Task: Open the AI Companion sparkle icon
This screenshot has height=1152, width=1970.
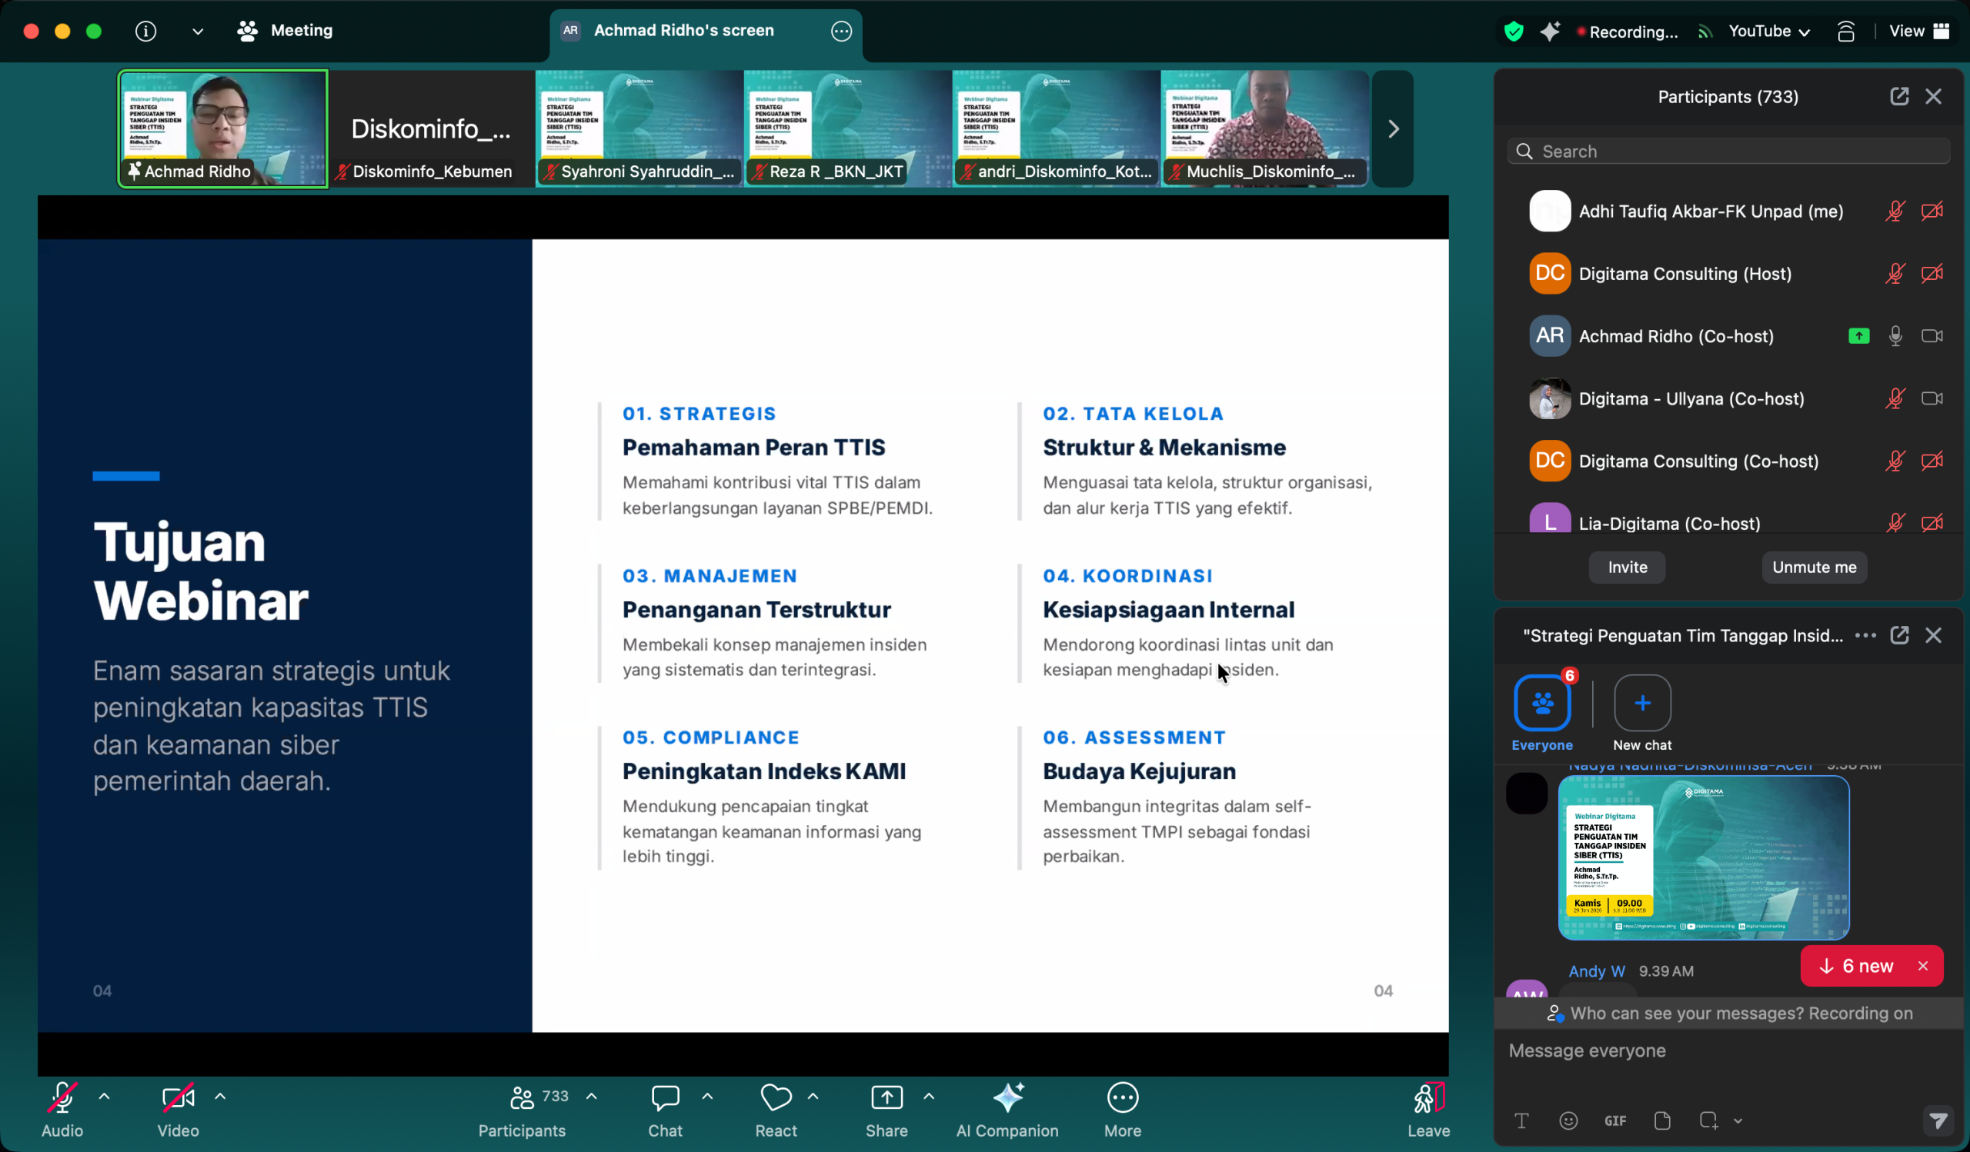Action: [x=1007, y=1098]
